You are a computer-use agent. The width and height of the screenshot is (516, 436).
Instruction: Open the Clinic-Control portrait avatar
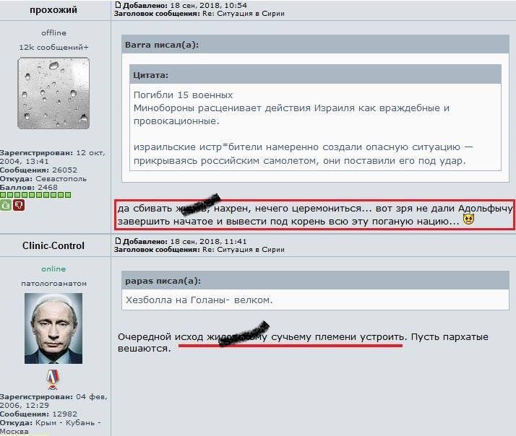coord(53,328)
